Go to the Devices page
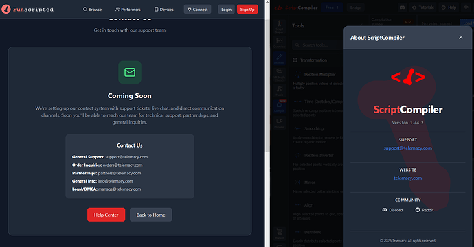The width and height of the screenshot is (474, 247). 164,10
